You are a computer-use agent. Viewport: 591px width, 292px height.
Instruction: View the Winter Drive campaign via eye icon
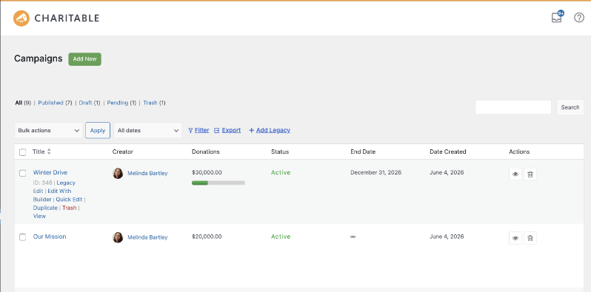point(515,174)
